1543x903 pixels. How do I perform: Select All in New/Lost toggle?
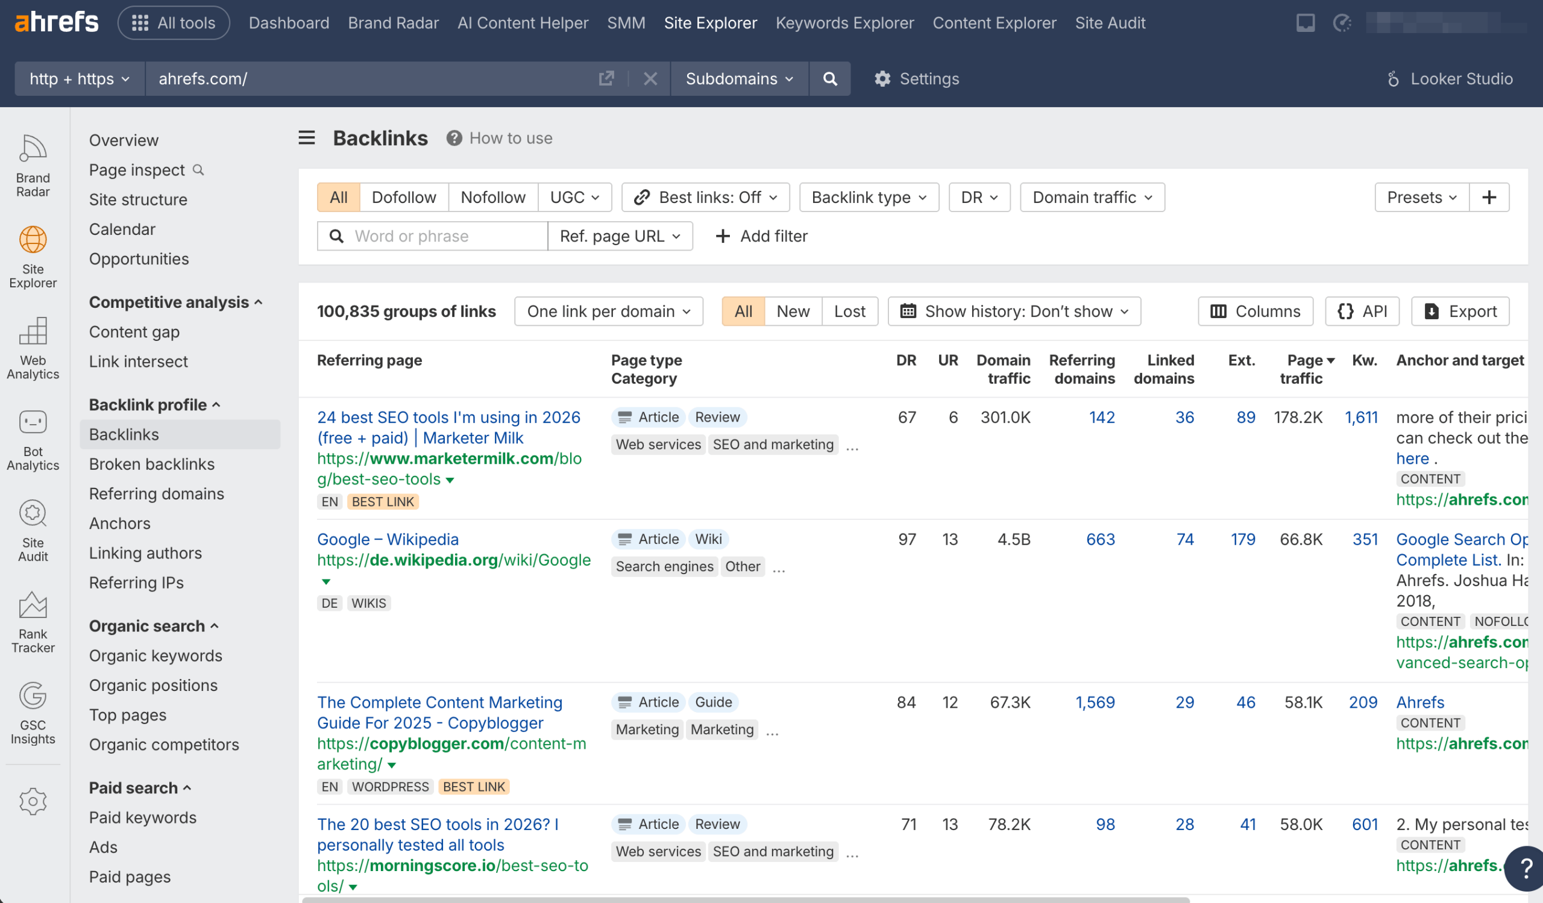743,311
